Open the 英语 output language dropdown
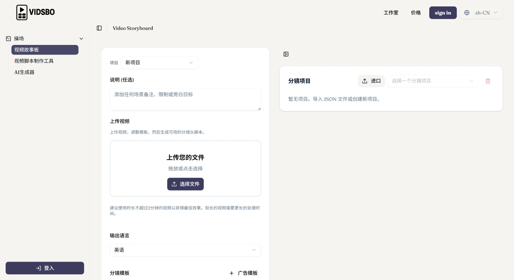The width and height of the screenshot is (514, 280). pos(185,250)
